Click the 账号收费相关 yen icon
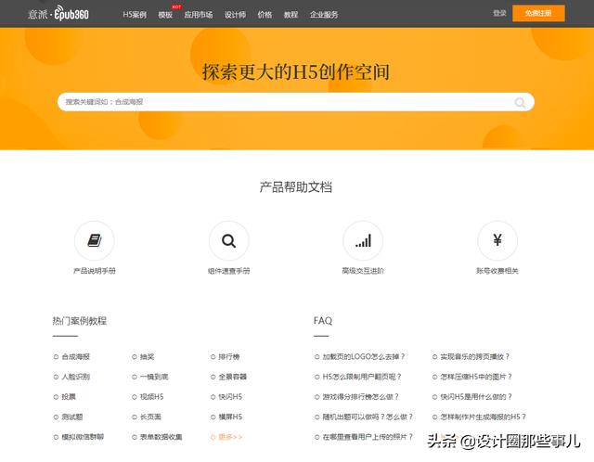The height and width of the screenshot is (462, 594). (x=497, y=241)
